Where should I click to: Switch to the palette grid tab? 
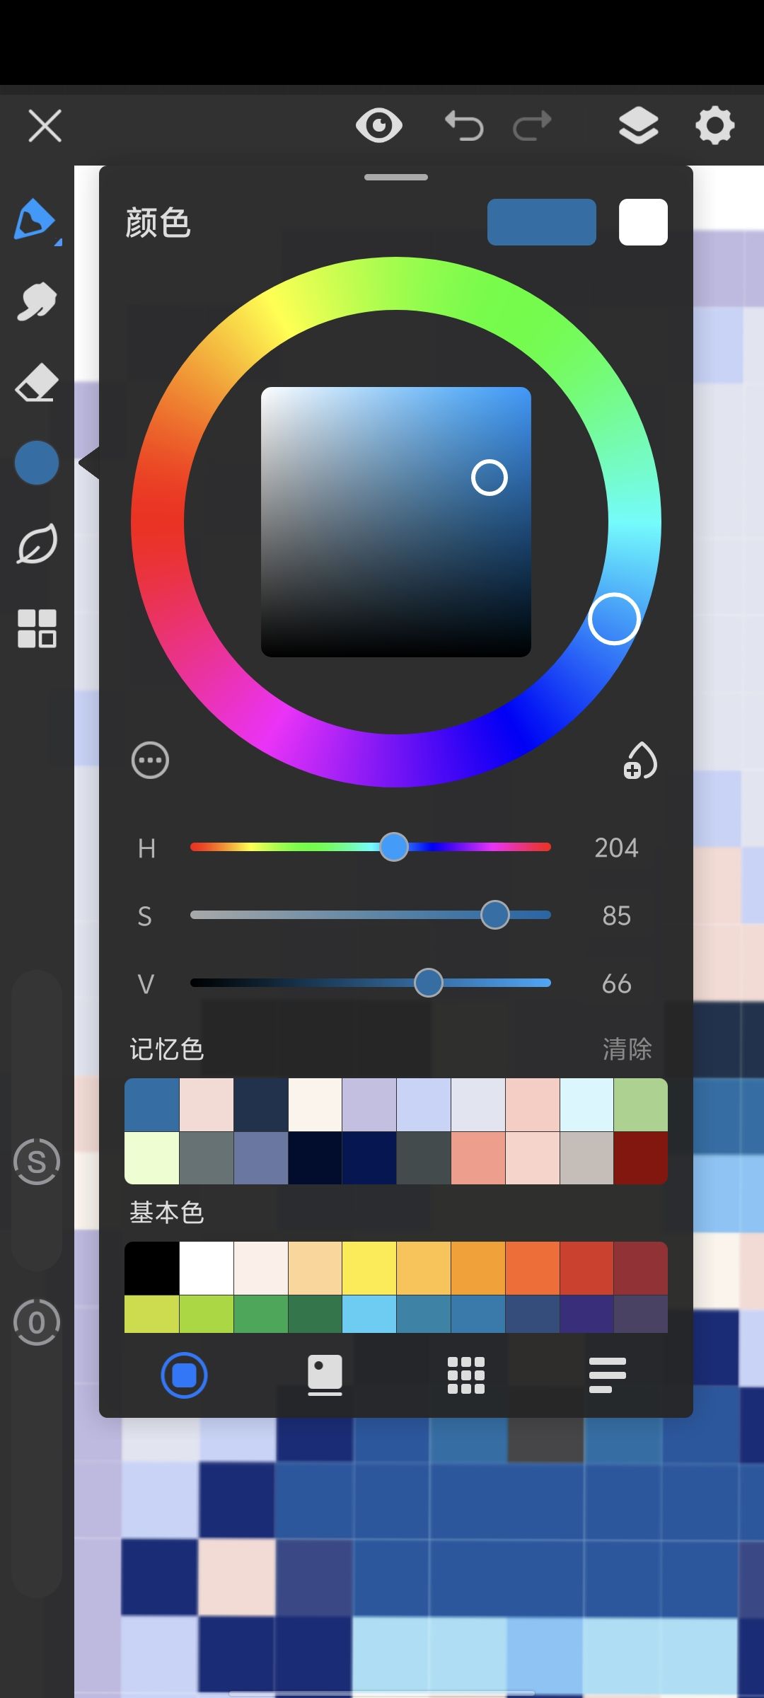(466, 1375)
